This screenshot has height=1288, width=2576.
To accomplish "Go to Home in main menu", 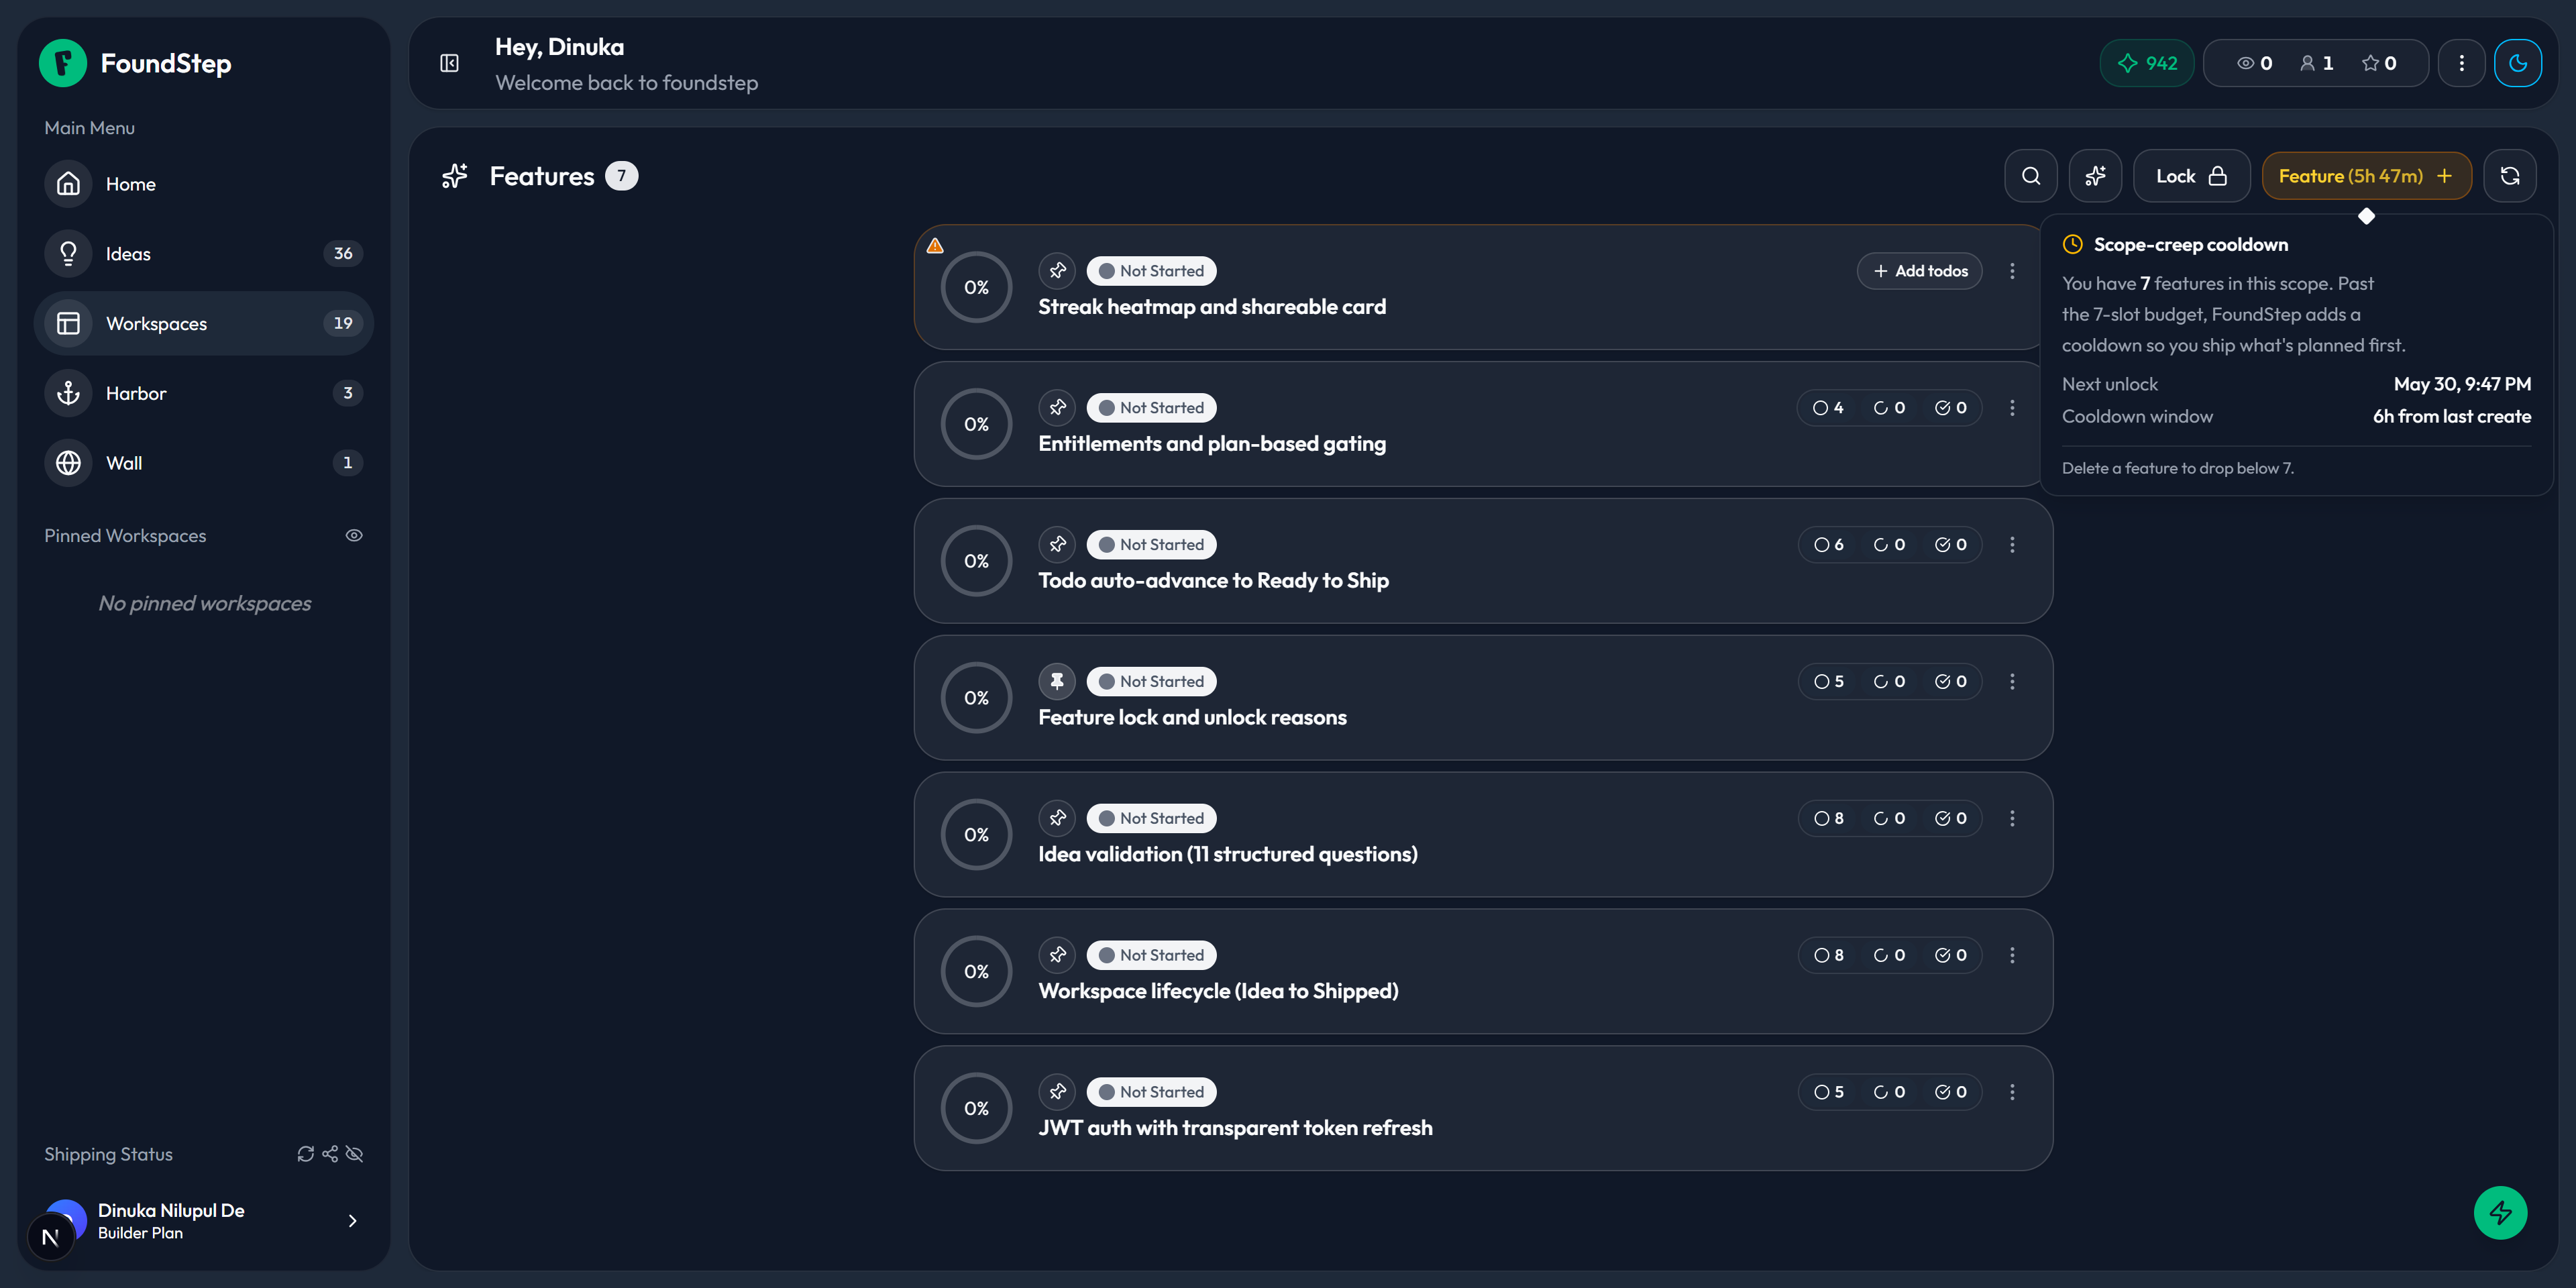I will tap(204, 184).
